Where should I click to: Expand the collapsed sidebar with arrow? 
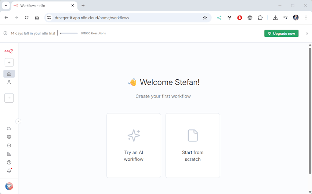point(18,121)
